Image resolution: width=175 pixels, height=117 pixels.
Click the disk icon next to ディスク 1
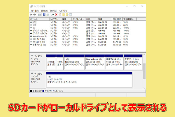pyautogui.click(x=32, y=56)
